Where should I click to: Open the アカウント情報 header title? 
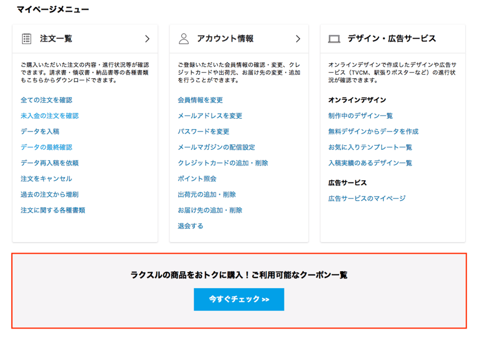tap(225, 38)
